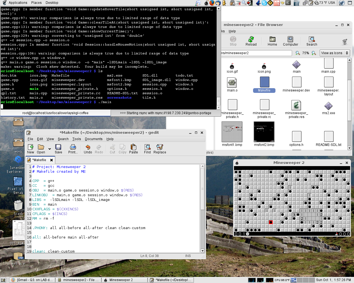This screenshot has height=283, width=354.
Task: Click the red highlighted Minesweeper tile
Action: tap(271, 222)
